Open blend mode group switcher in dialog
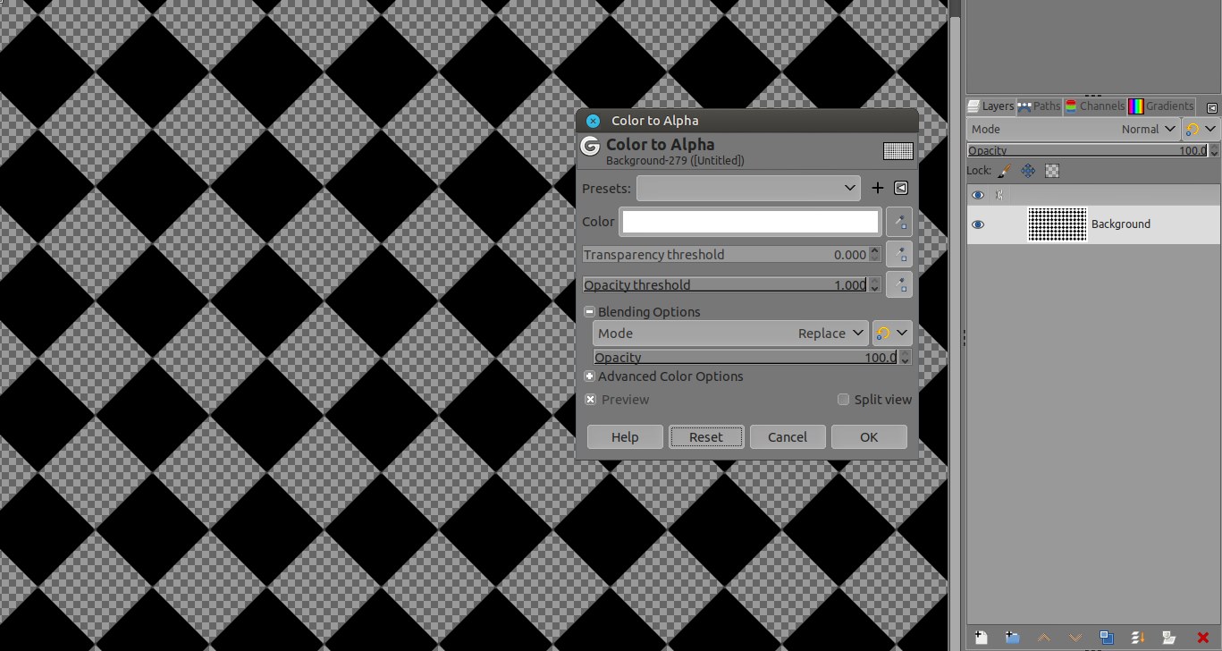The image size is (1222, 651). (892, 334)
